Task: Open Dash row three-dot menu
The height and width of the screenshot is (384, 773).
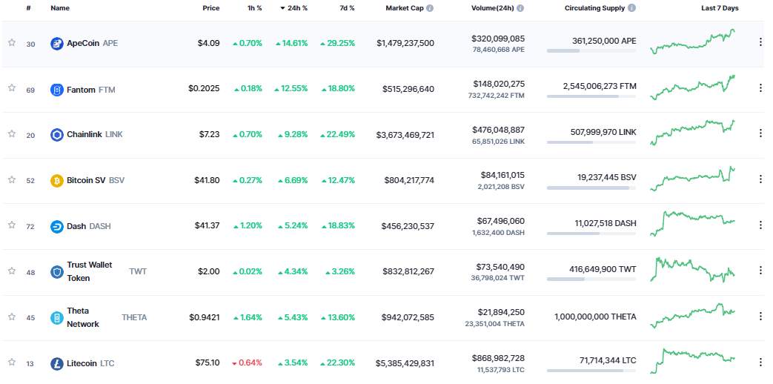Action: point(760,225)
